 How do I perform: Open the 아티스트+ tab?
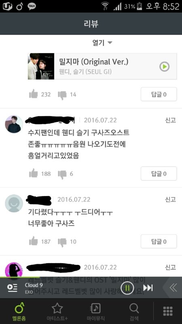(57, 311)
